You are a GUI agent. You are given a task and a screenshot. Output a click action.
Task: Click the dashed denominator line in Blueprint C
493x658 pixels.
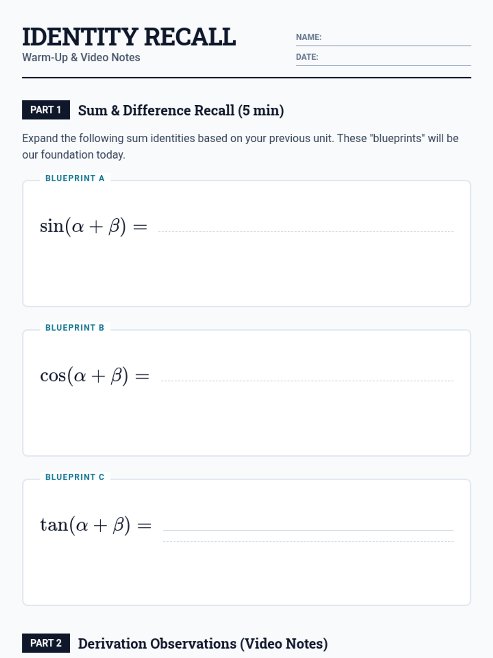308,541
